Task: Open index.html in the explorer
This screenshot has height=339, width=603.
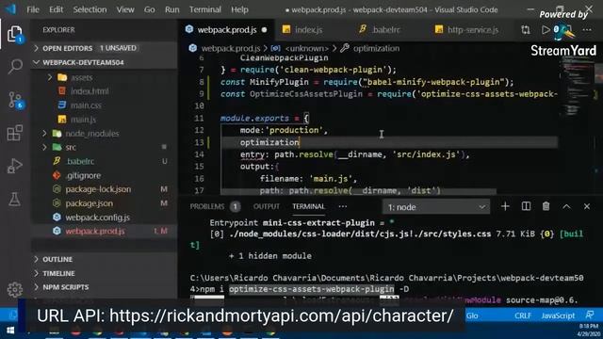Action: tap(90, 91)
